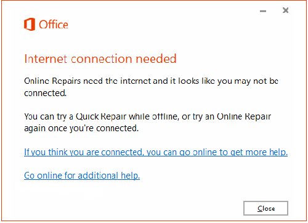
Task: Follow the hyperlink starting with 'Go online'
Action: tap(82, 176)
